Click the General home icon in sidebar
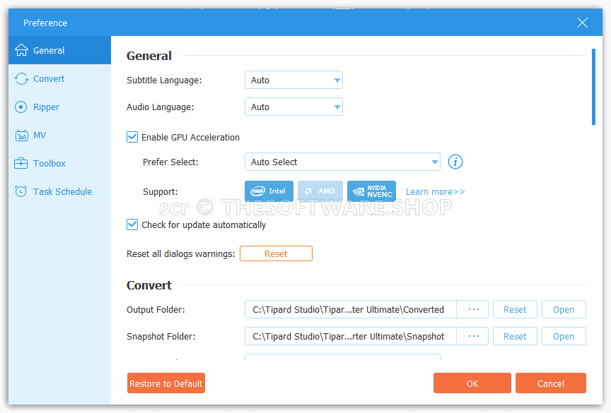This screenshot has width=611, height=413. pos(21,51)
